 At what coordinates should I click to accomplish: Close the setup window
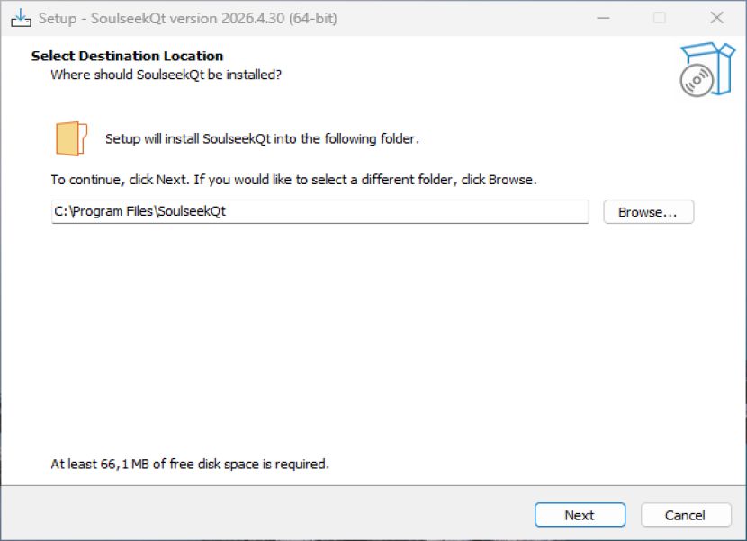(x=716, y=18)
